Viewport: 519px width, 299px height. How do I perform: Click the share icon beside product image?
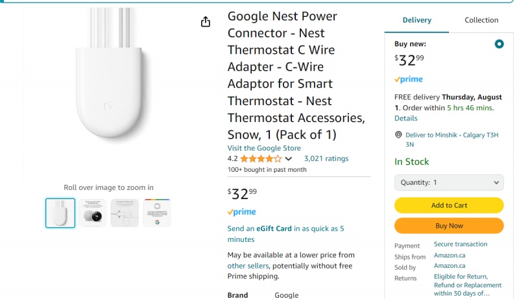pos(206,22)
